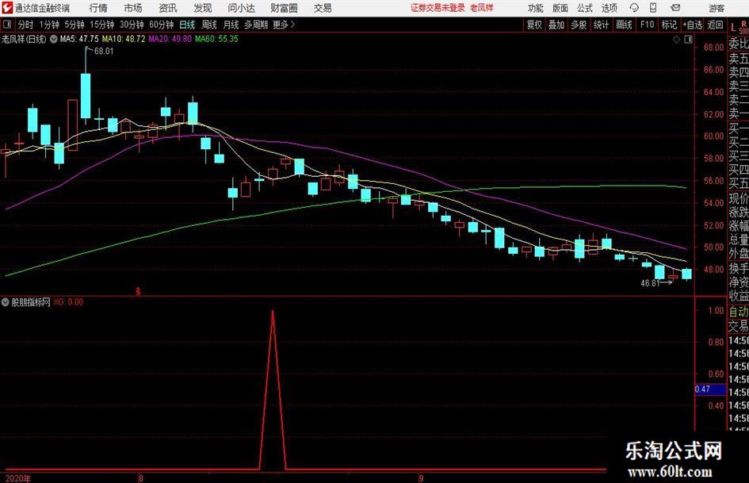Switch to 30分钟 period tab
The height and width of the screenshot is (483, 749).
(132, 25)
